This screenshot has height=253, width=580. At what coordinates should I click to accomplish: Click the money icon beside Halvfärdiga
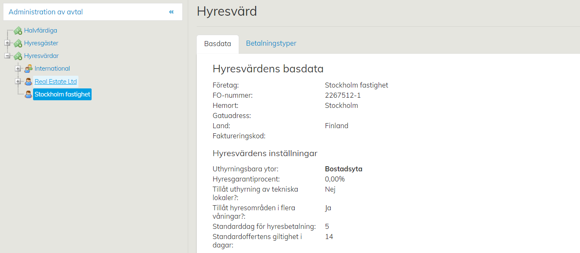[x=18, y=30]
